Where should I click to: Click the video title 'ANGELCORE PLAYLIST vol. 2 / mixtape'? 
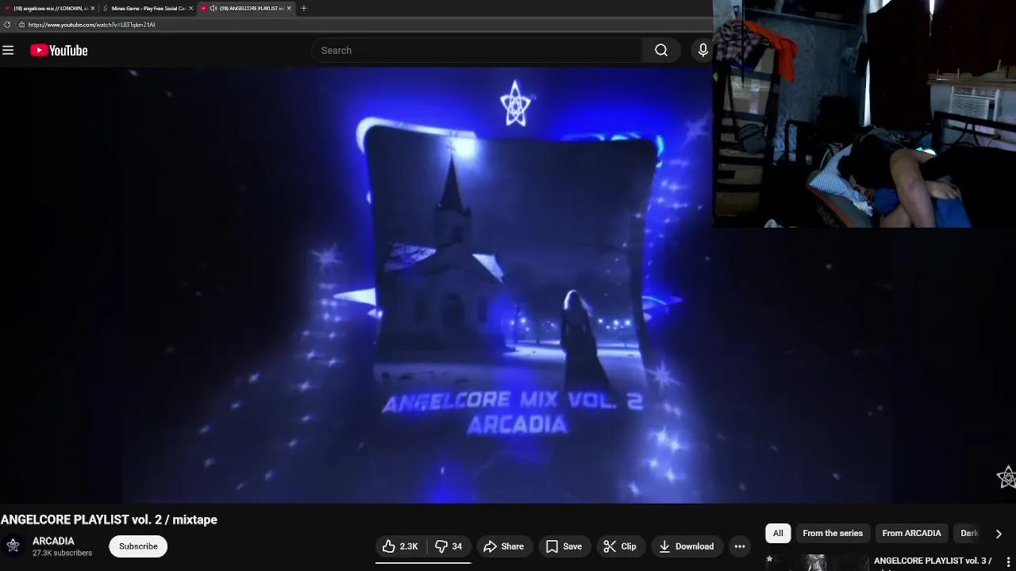(109, 519)
